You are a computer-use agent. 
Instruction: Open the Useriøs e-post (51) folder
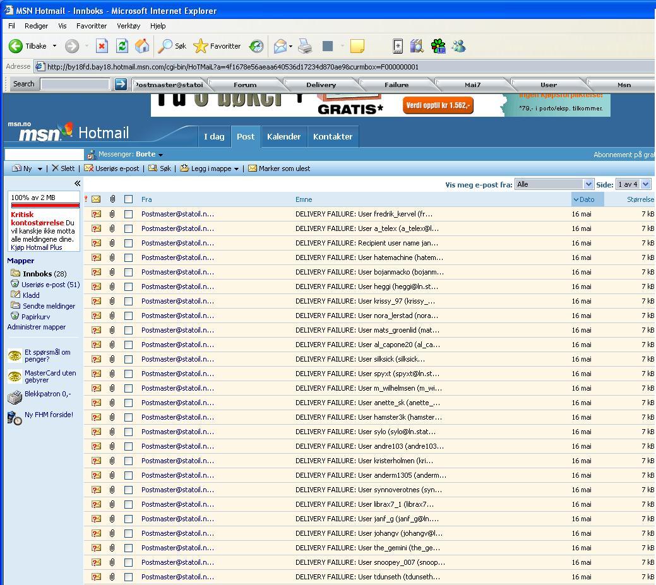pyautogui.click(x=51, y=285)
